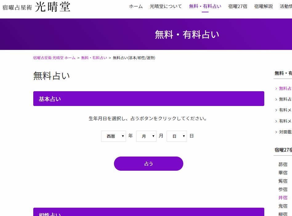292x216 pixels.
Task: Open the 柳宿 link in the sidebar
Action: [x=283, y=214]
